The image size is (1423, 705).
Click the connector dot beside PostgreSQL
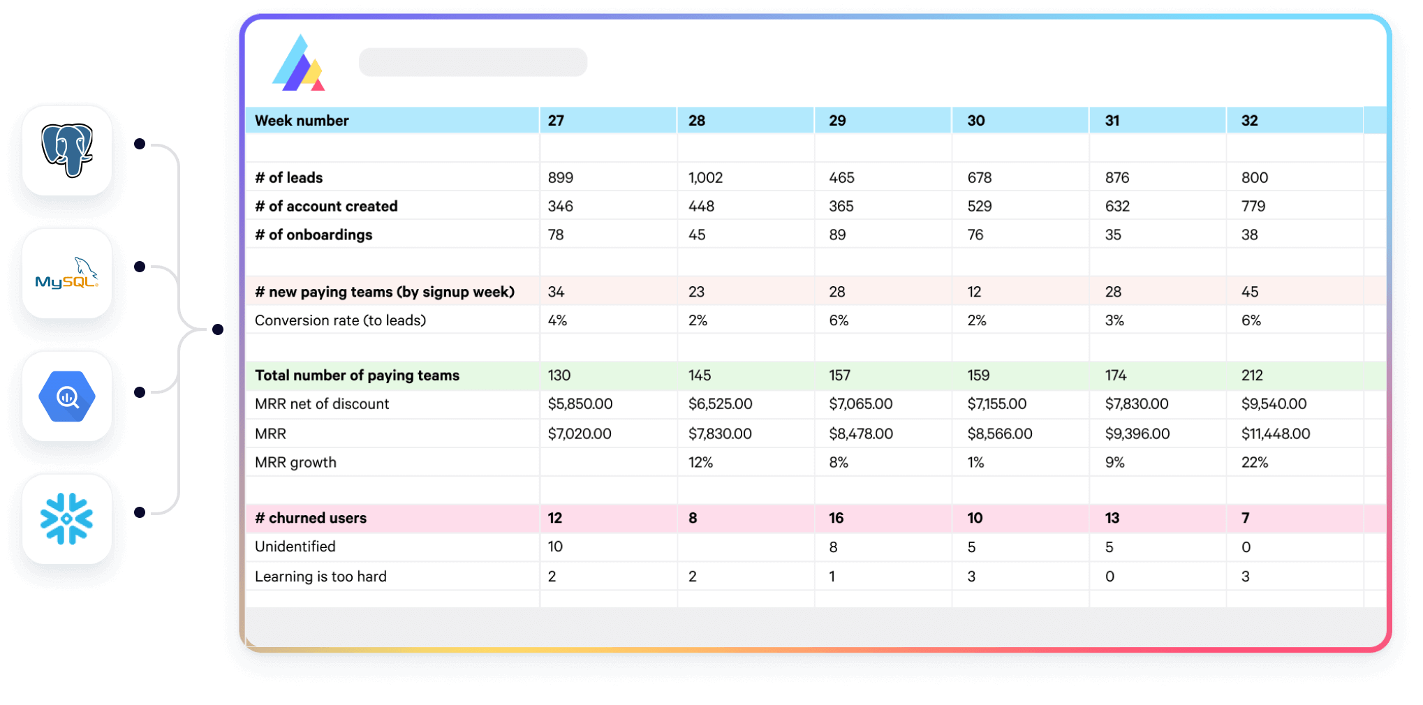tap(140, 144)
